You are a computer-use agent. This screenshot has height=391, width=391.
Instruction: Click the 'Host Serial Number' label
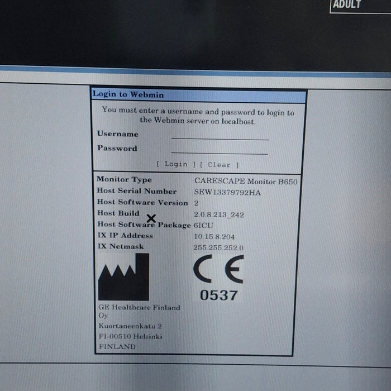[x=137, y=191]
